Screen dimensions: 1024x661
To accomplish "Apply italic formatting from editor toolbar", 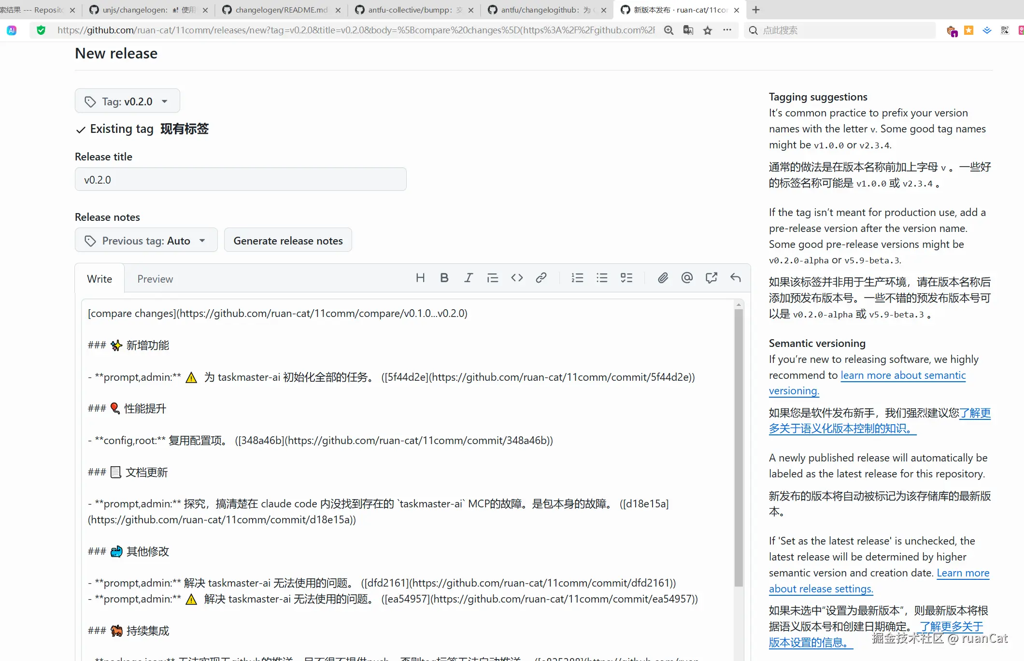I will (469, 278).
